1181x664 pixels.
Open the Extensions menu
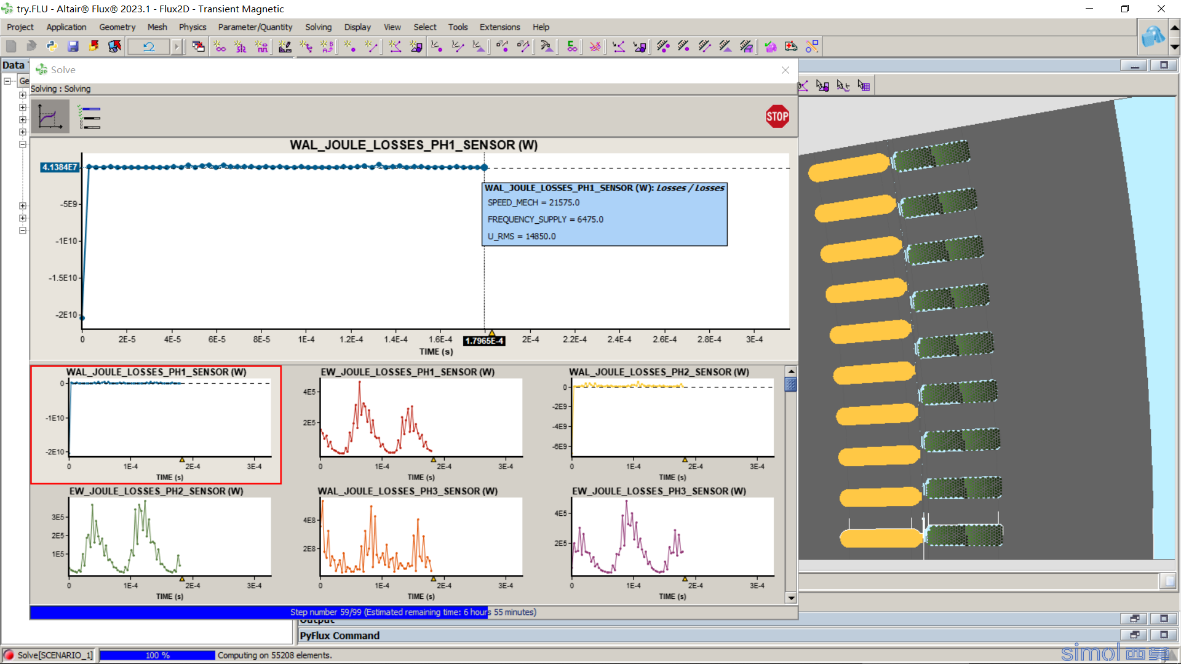point(499,27)
